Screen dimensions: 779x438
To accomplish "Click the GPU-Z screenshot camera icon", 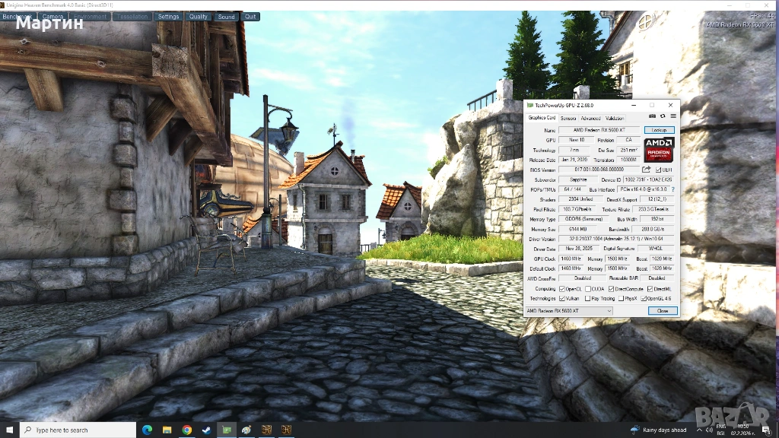I will [653, 116].
